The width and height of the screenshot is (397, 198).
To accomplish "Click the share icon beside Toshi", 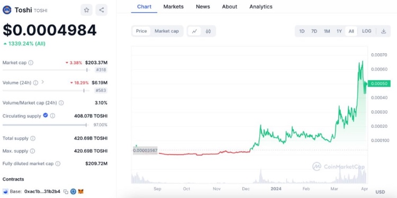I will coord(102,10).
